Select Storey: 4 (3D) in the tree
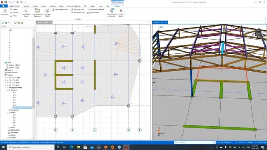This screenshot has width=267, height=150. point(14,67)
